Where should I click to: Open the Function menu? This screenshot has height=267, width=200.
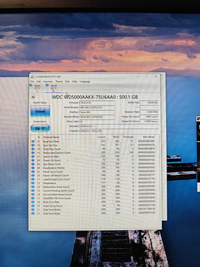(48, 82)
